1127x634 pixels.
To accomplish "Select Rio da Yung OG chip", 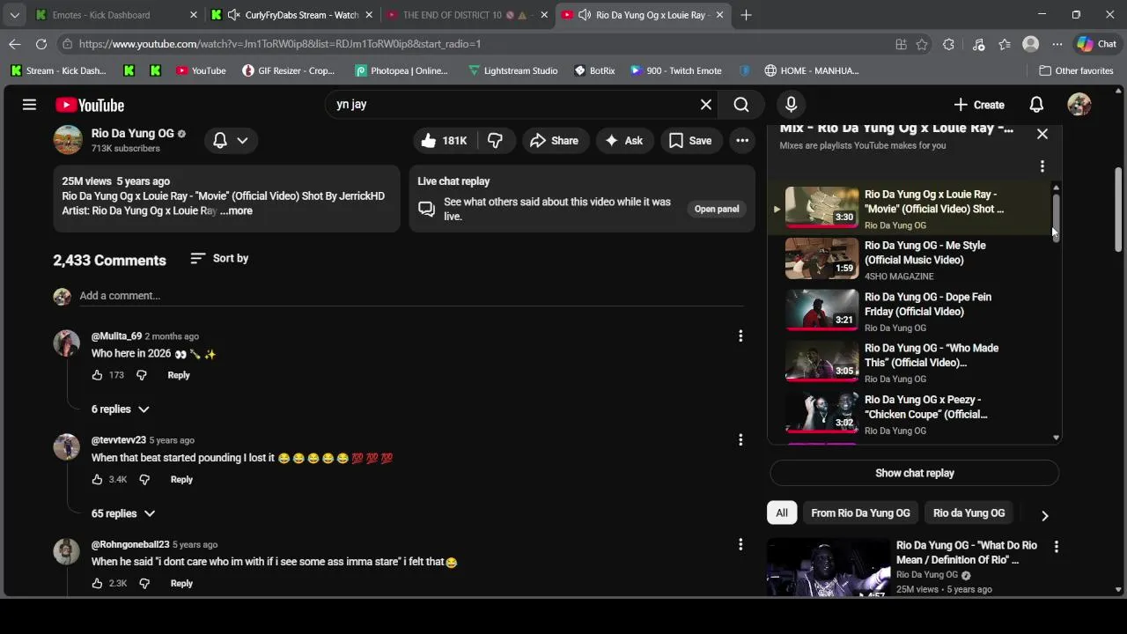I will coord(969,512).
